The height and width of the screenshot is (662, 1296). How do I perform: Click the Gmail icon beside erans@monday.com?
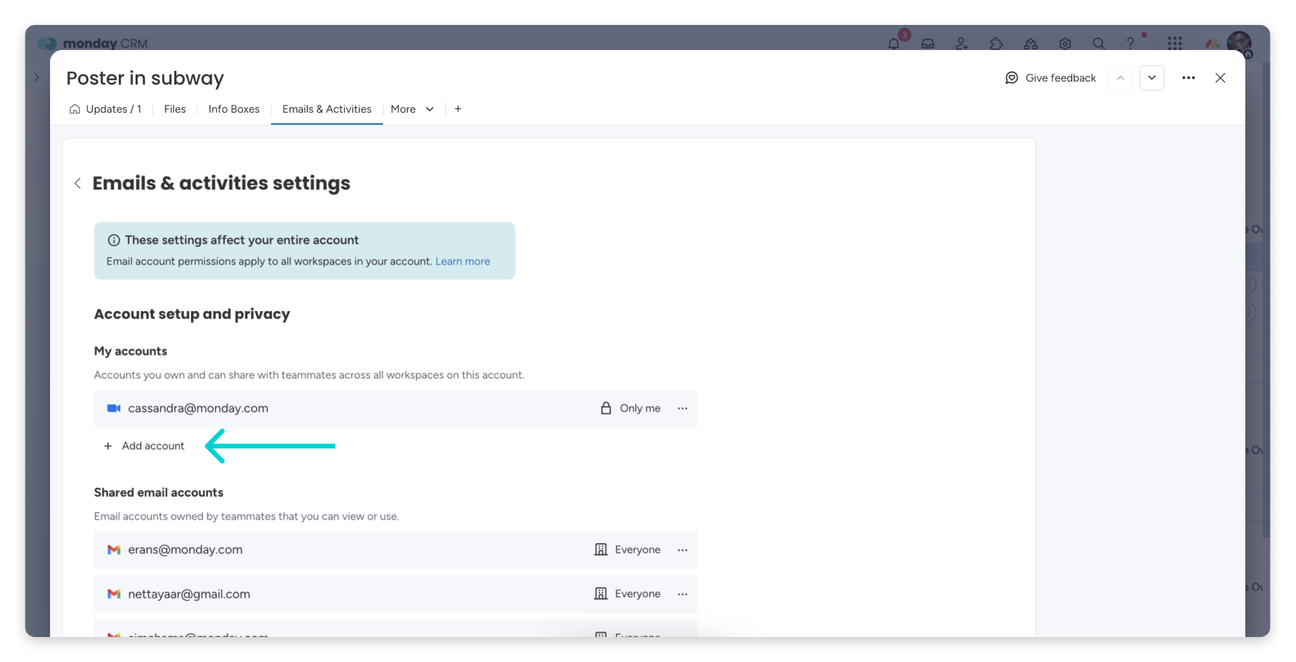(113, 550)
